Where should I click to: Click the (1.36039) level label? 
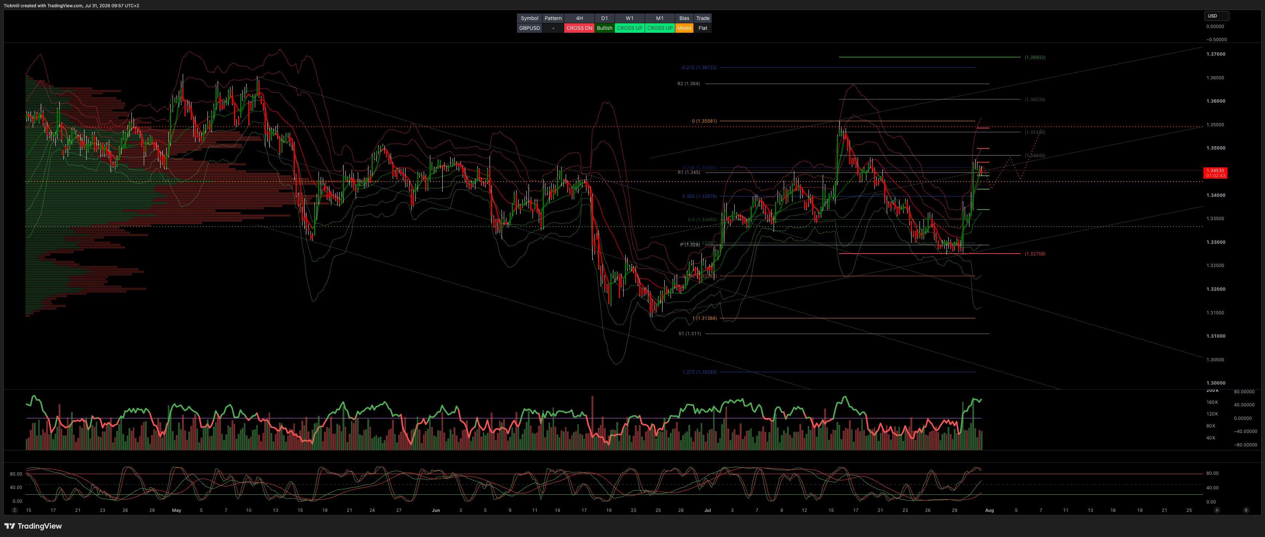pos(1035,100)
